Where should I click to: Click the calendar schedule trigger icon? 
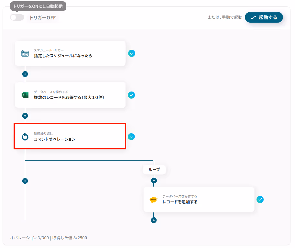[25, 53]
